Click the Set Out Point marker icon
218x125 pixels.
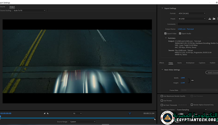pyautogui.click(x=48, y=113)
